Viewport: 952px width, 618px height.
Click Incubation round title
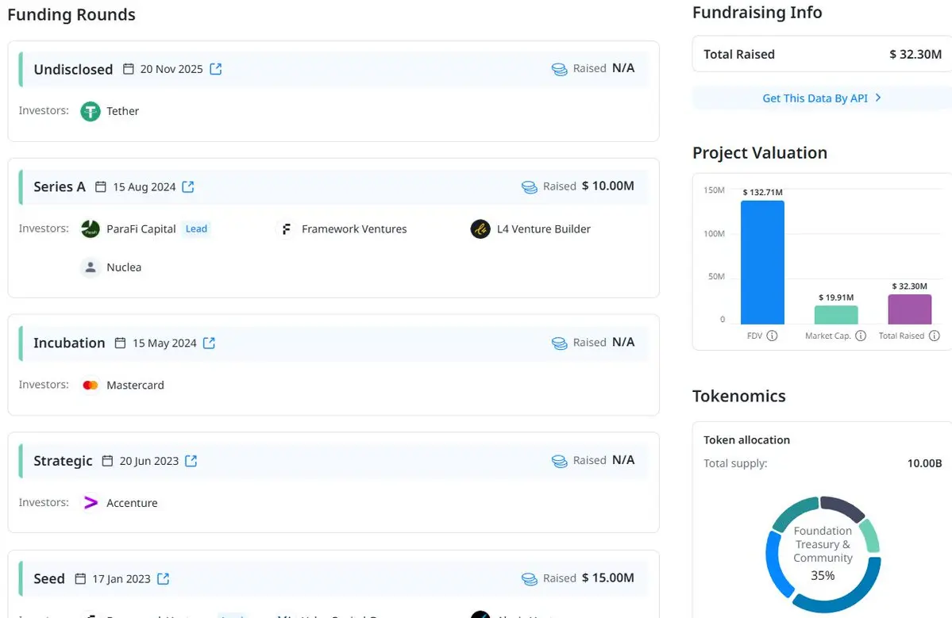pyautogui.click(x=69, y=344)
